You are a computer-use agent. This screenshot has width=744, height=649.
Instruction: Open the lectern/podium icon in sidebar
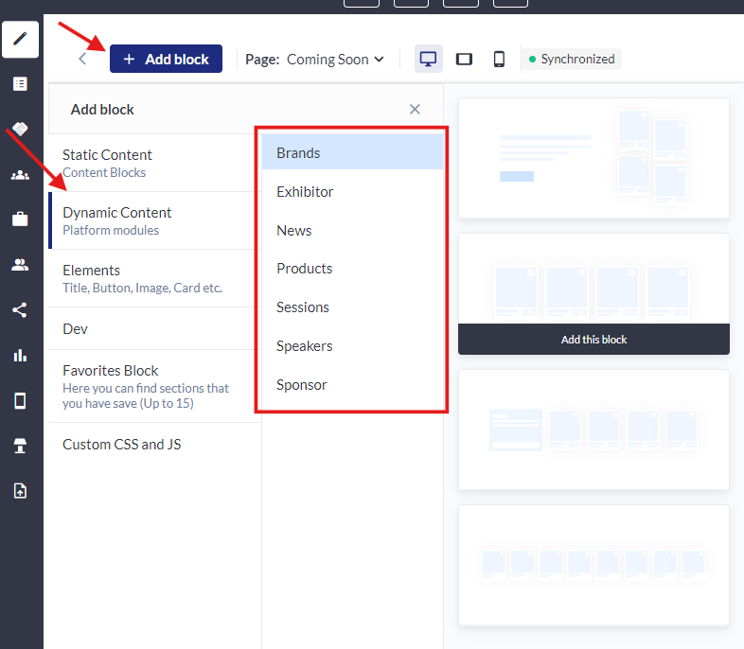pyautogui.click(x=20, y=446)
